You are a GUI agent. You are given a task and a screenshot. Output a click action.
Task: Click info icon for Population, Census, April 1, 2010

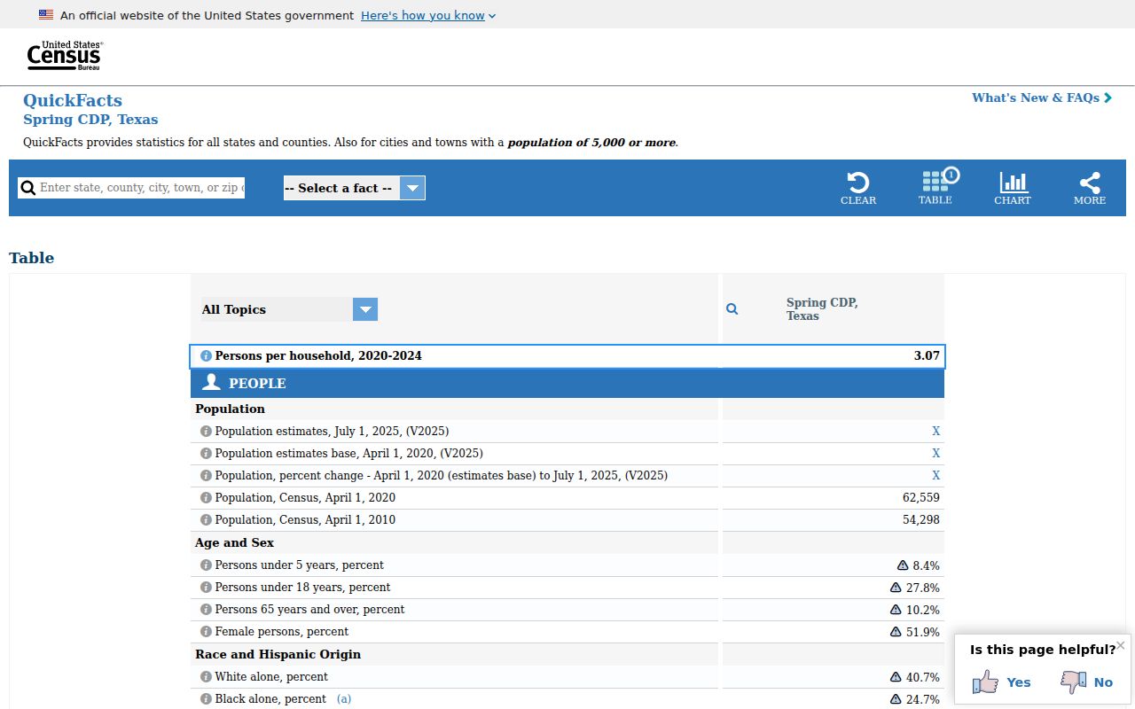coord(206,520)
